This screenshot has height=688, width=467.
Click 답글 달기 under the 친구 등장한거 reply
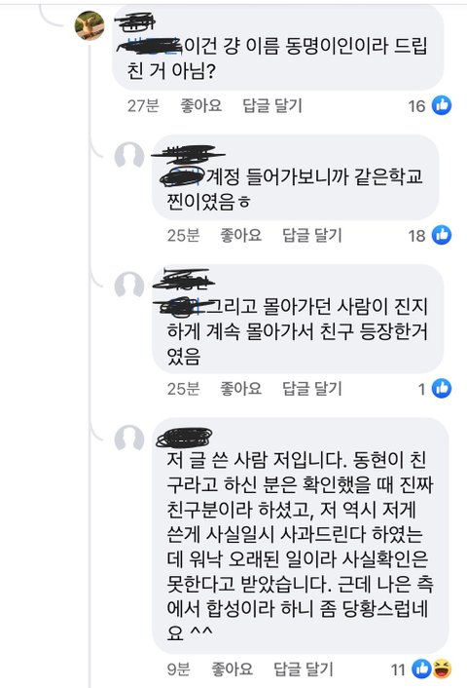(x=312, y=388)
